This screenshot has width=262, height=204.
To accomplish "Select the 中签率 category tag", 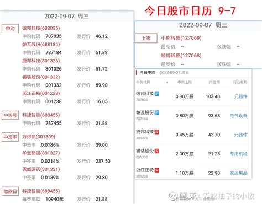I will click(10, 137).
